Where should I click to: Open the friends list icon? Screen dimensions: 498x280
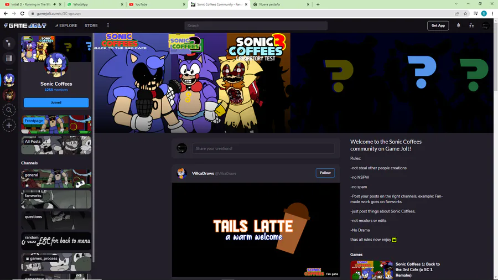pos(471,25)
